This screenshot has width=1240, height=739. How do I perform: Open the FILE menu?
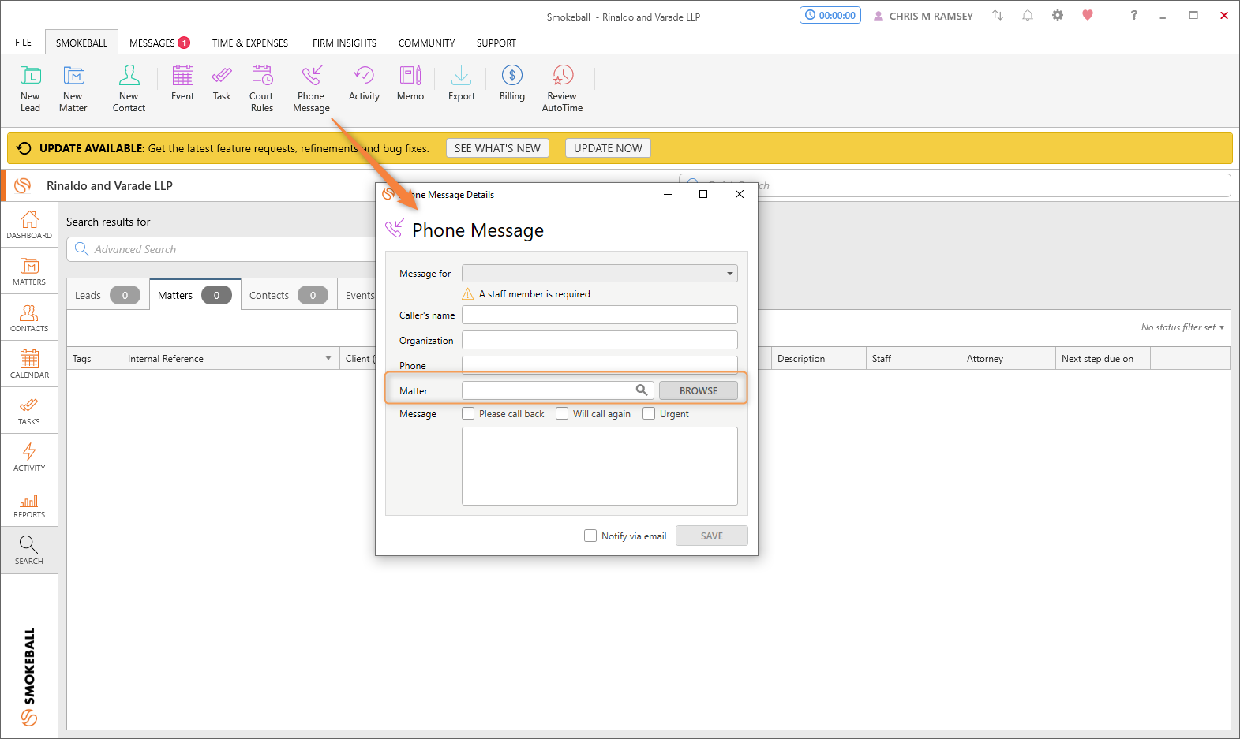click(23, 43)
